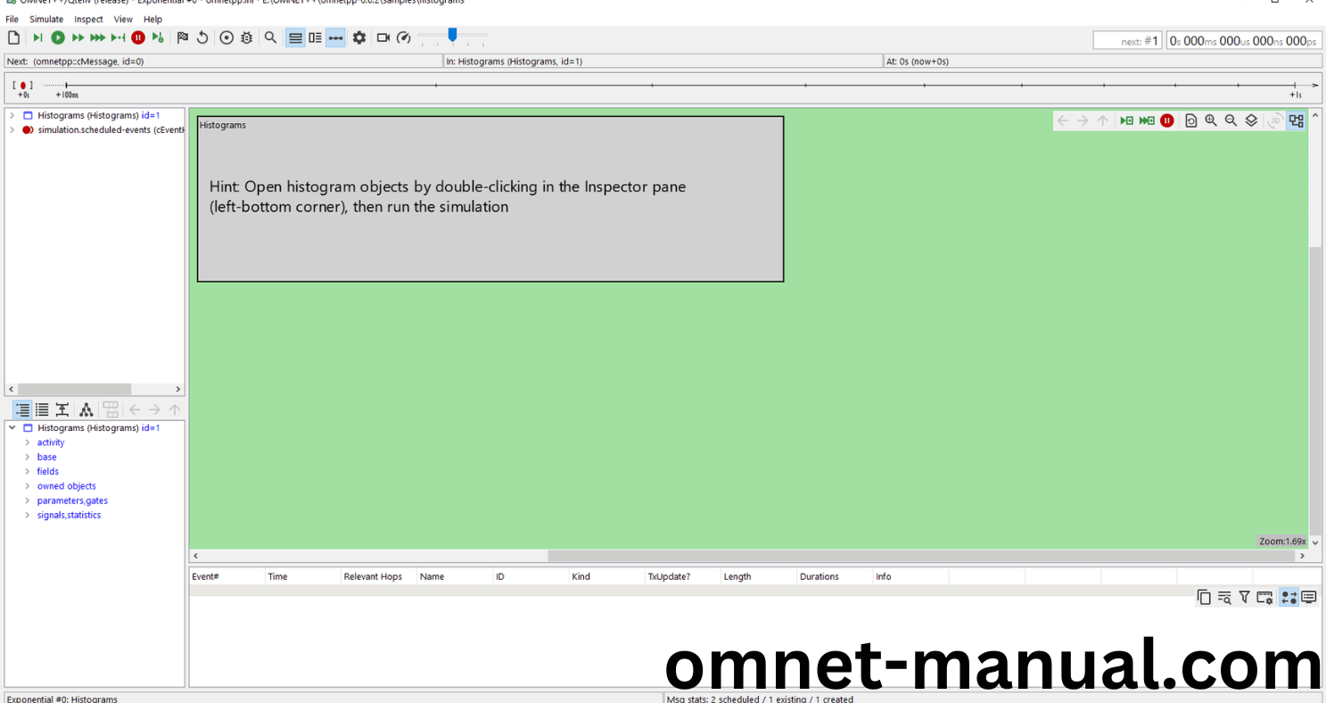Viewport: 1326px width, 703px height.
Task: Rebuild network with the circular arrow icon
Action: coord(202,37)
